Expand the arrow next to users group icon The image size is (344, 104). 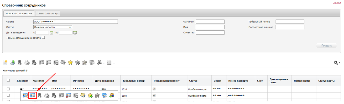tap(104, 63)
